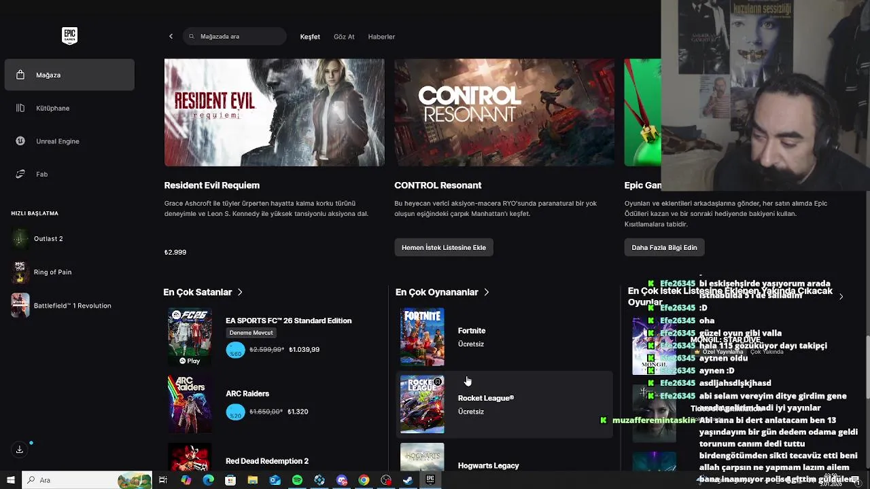Click Hemen İstek Listesine Ekle button
870x489 pixels.
(x=444, y=247)
